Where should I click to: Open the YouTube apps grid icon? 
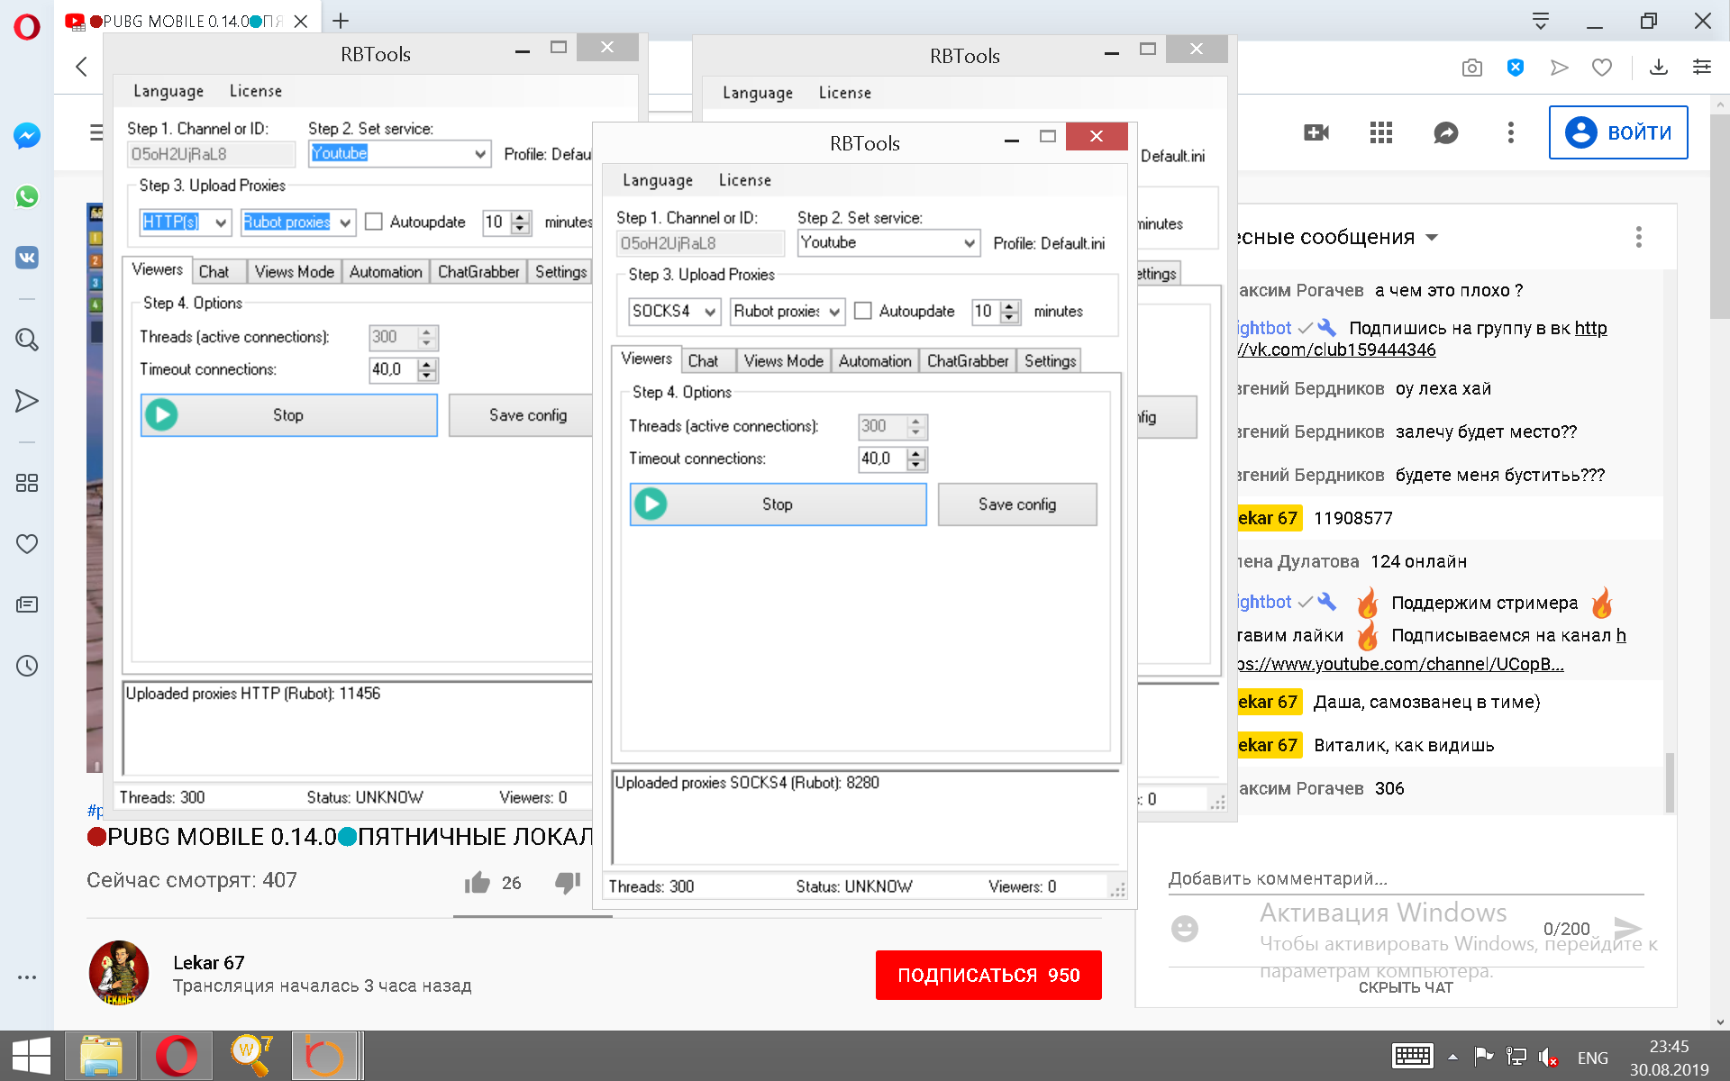coord(1381,133)
